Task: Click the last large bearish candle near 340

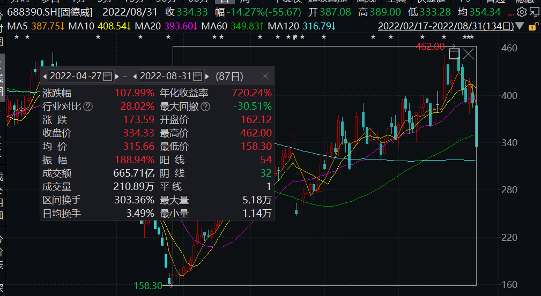Action: pyautogui.click(x=477, y=126)
